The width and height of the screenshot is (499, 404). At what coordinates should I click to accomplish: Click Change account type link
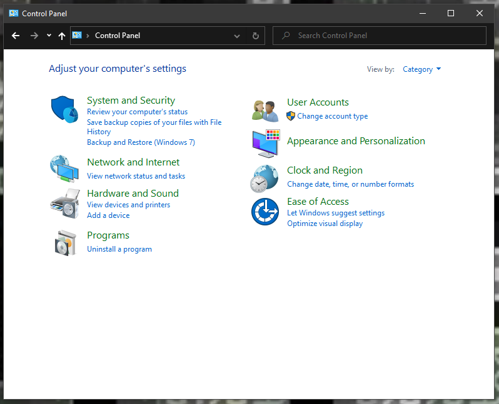[332, 116]
